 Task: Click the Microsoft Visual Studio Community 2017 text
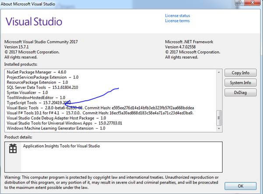[41, 42]
